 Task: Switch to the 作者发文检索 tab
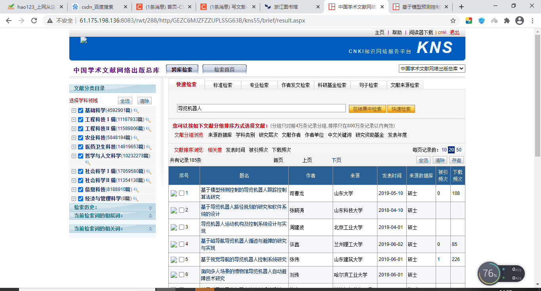click(x=295, y=85)
